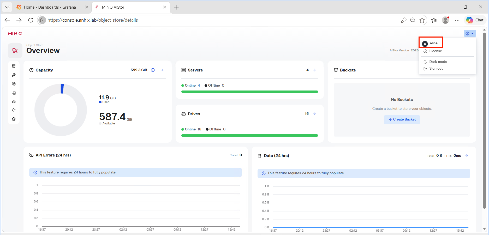The width and height of the screenshot is (489, 235).
Task: Click the "No Buckets" message
Action: tap(402, 100)
